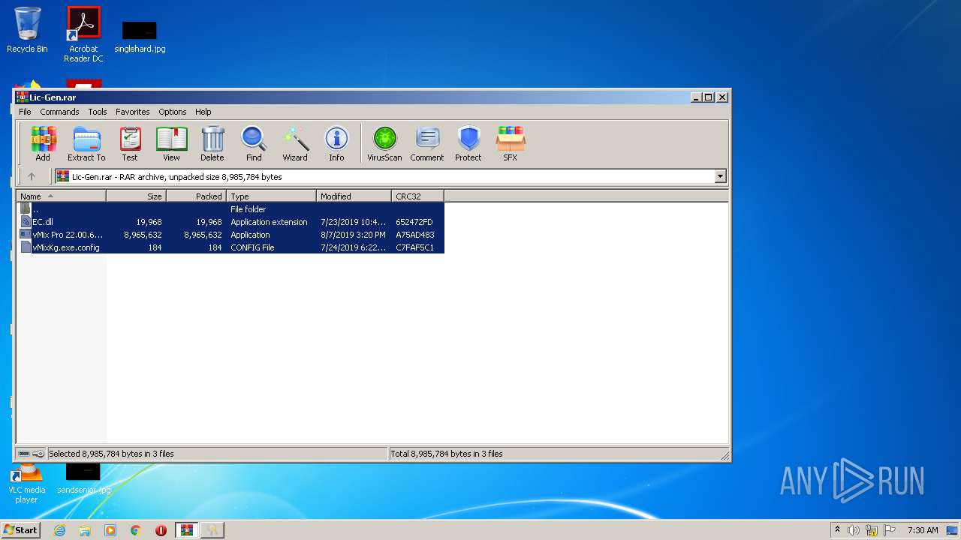Click the 'File folder' type cell

(249, 209)
